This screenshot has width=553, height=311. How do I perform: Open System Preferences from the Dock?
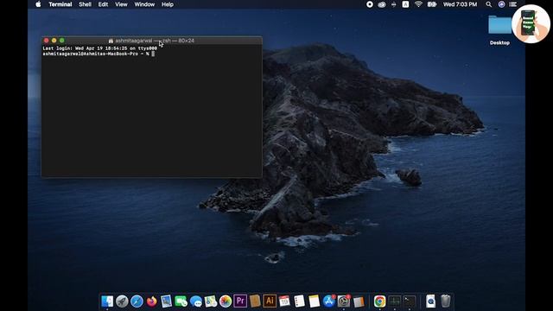coord(344,301)
